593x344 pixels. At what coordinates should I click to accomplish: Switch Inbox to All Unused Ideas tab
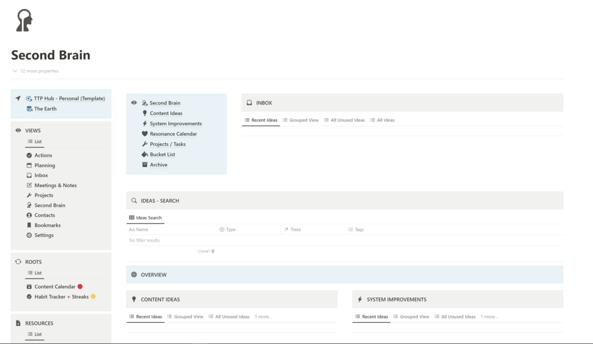[x=344, y=120]
